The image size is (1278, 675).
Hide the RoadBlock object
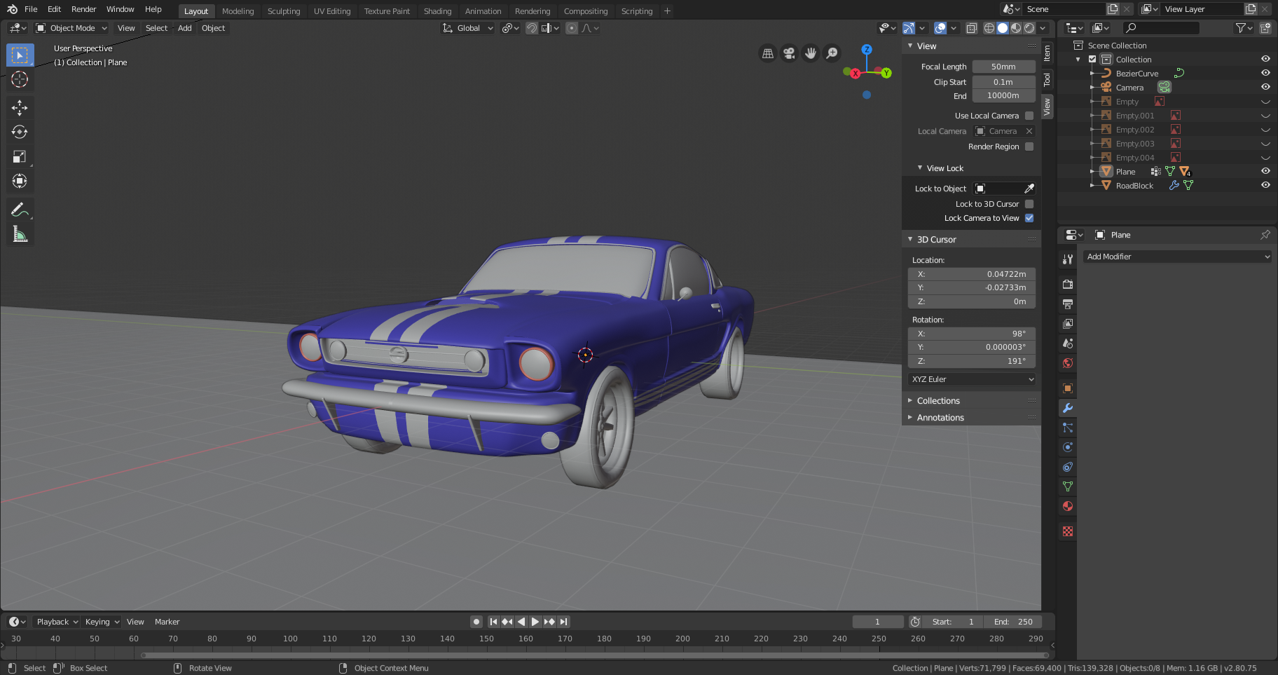(1265, 185)
